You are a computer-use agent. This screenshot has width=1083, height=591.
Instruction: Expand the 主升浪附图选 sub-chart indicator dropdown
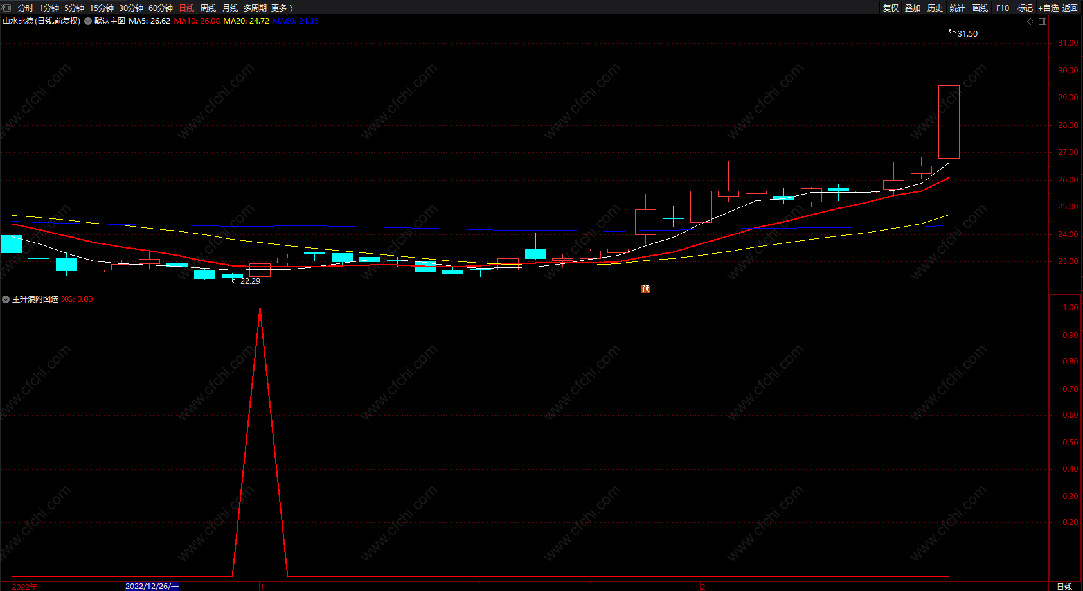(6, 299)
